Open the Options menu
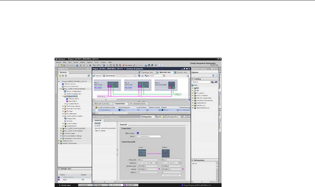Image resolution: width=315 pixels, height=187 pixels. pos(90,63)
